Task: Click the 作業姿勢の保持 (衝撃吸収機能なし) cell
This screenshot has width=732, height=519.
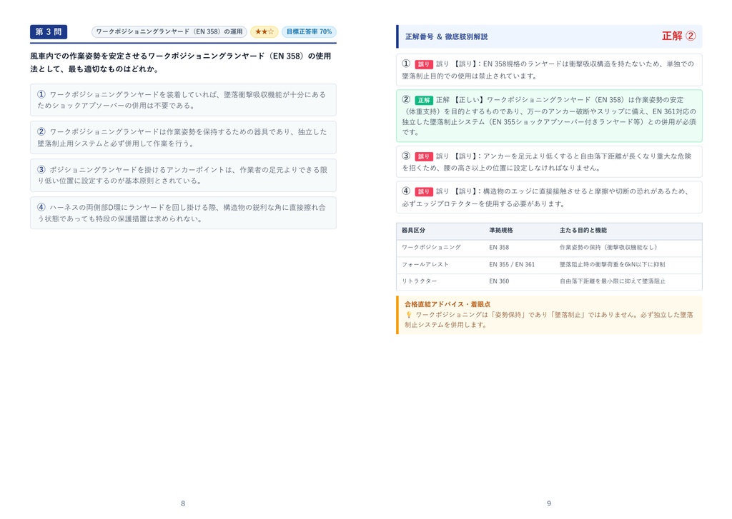Action: pyautogui.click(x=608, y=248)
